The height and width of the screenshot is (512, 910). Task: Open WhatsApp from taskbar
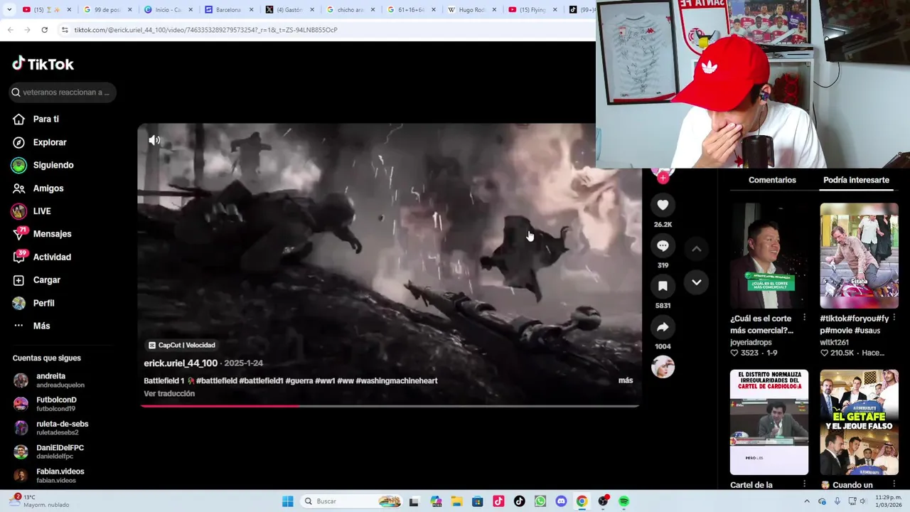[x=540, y=501]
